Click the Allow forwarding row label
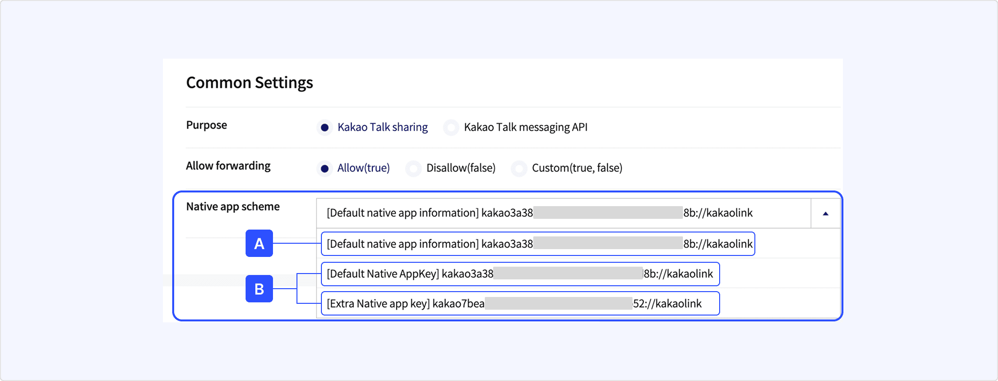This screenshot has height=381, width=998. (228, 166)
